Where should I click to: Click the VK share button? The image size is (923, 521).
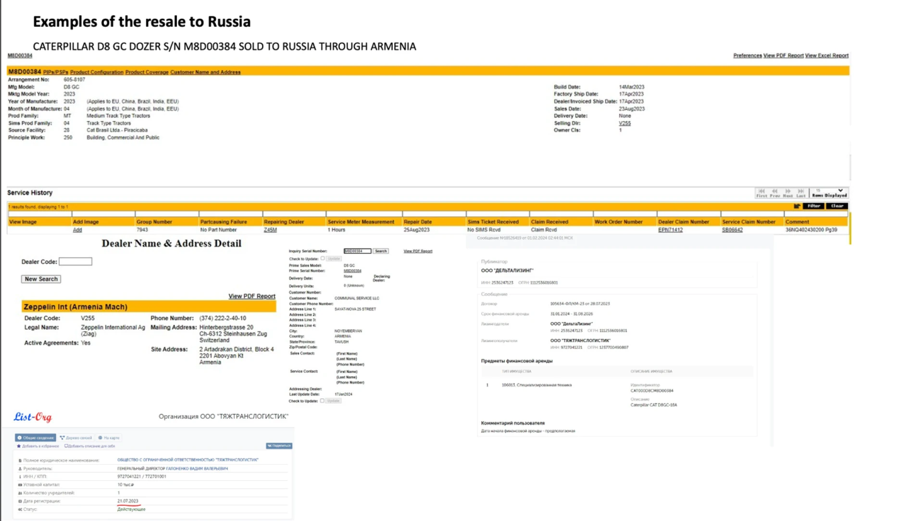pyautogui.click(x=279, y=446)
